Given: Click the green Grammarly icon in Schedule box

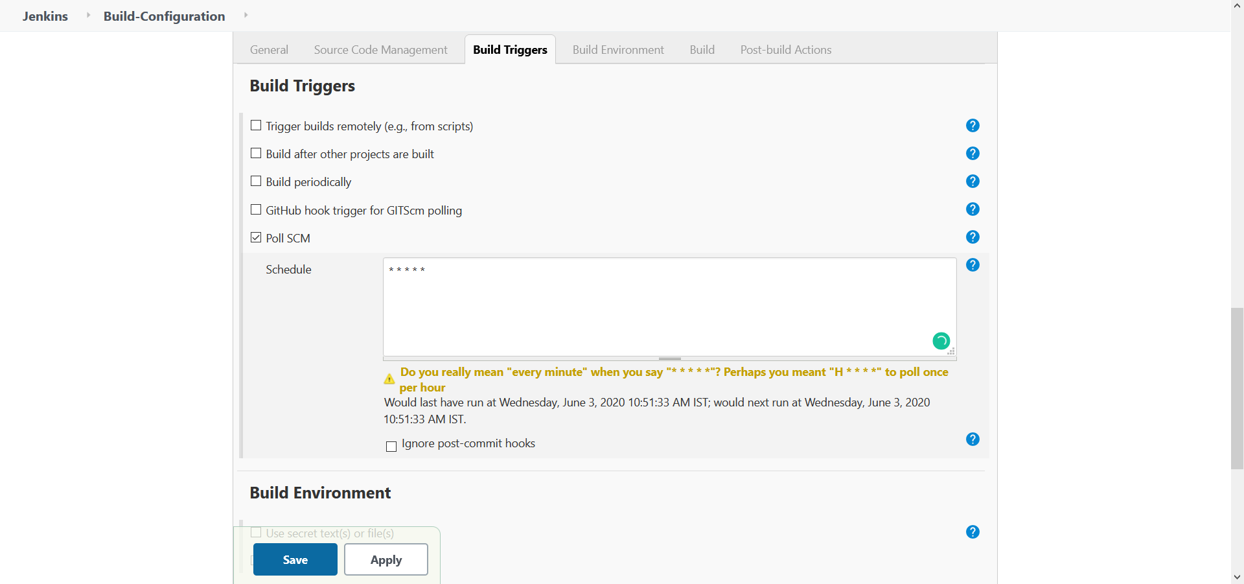Looking at the screenshot, I should [941, 341].
